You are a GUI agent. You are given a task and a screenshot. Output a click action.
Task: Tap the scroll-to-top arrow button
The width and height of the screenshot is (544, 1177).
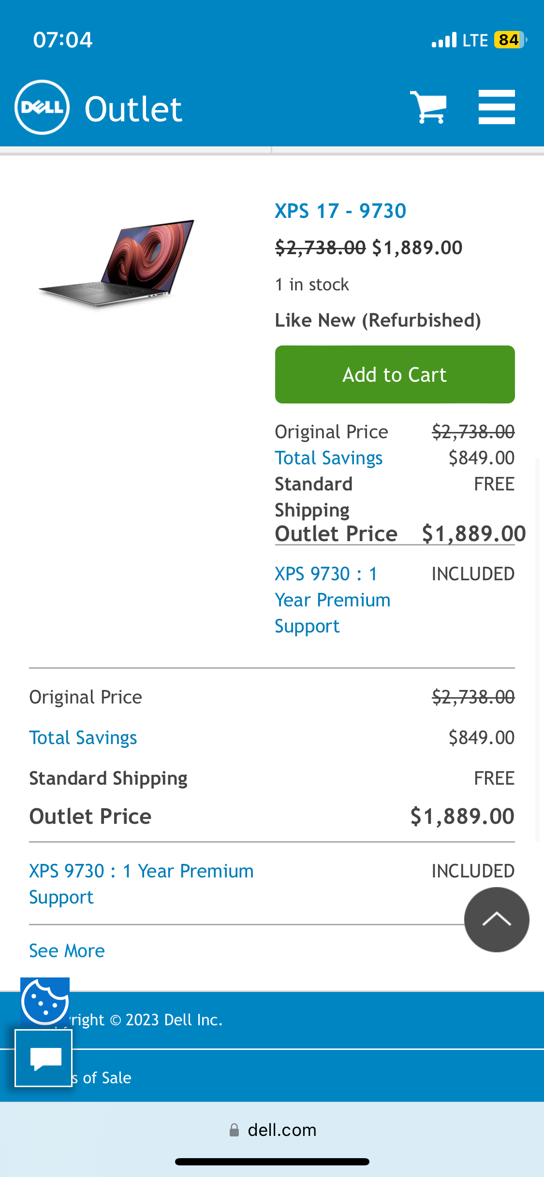coord(497,919)
